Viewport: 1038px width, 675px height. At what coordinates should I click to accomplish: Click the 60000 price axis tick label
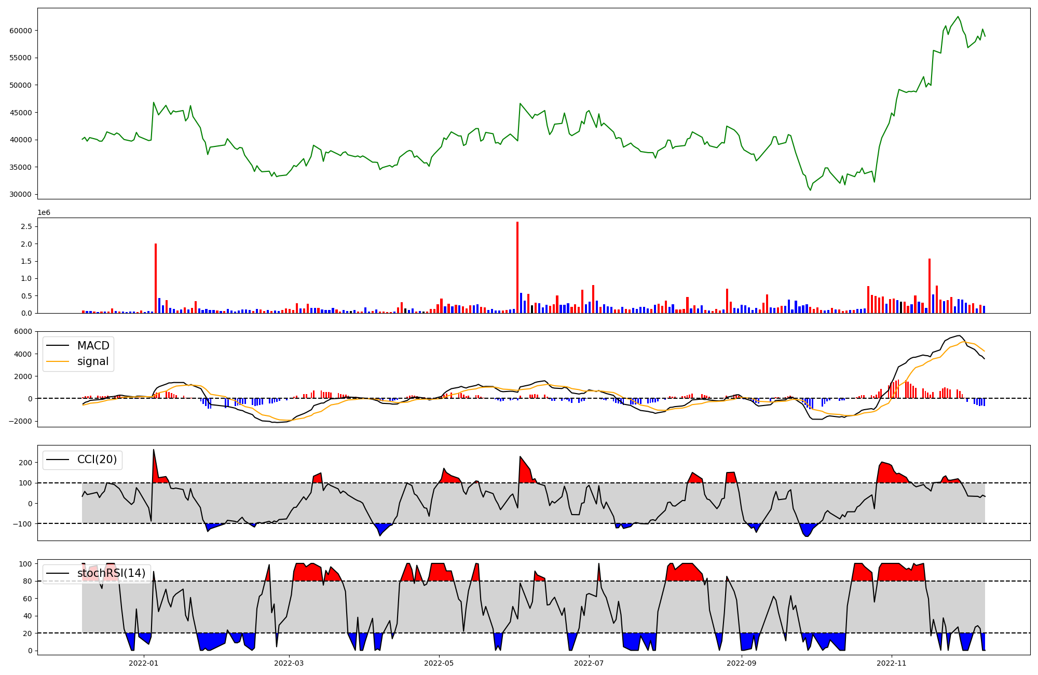[x=21, y=31]
